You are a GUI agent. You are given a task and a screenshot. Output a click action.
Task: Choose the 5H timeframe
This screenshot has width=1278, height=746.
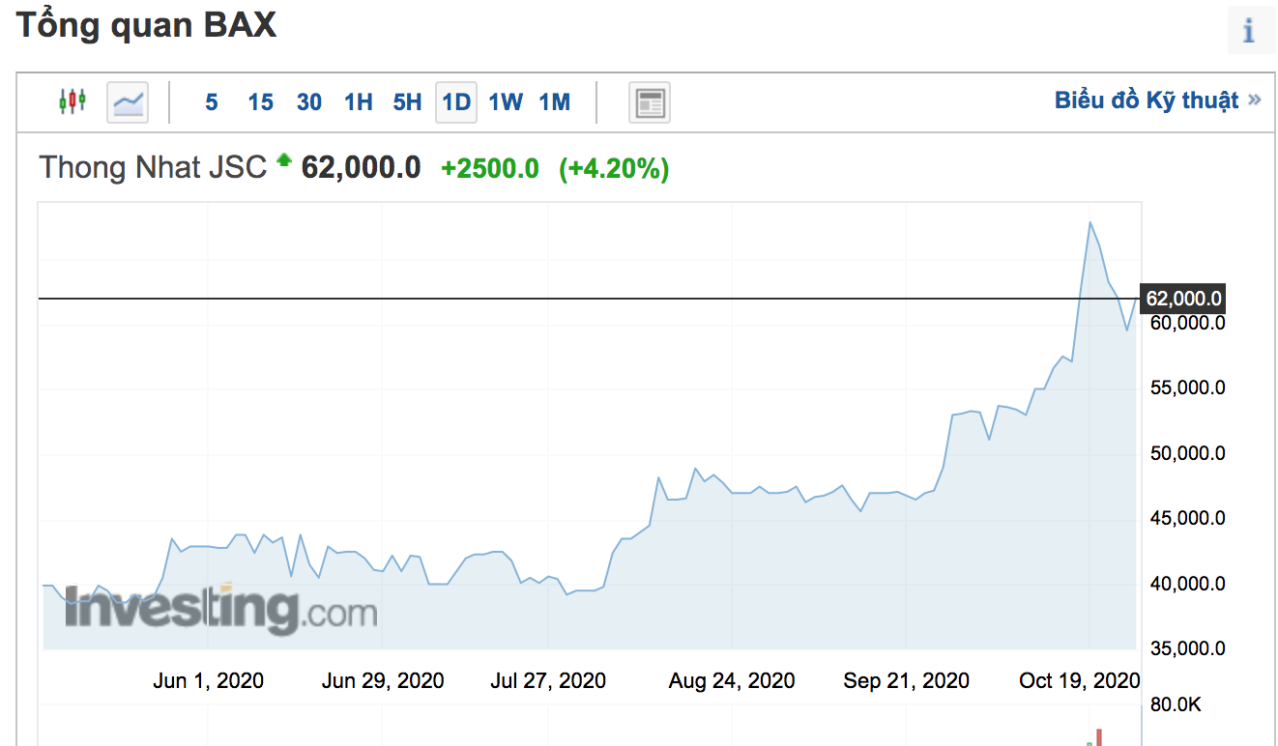tap(407, 102)
